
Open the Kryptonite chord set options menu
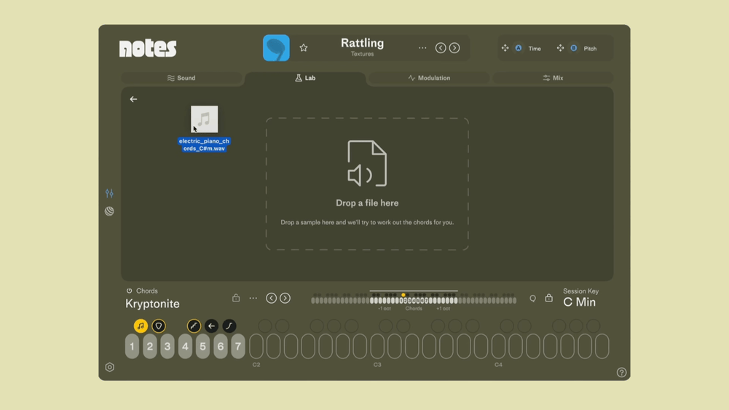point(253,299)
